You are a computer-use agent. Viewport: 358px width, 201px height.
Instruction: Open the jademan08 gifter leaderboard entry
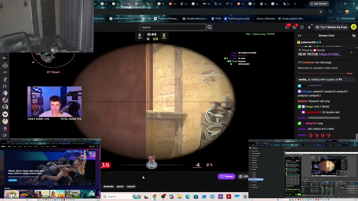(309, 42)
